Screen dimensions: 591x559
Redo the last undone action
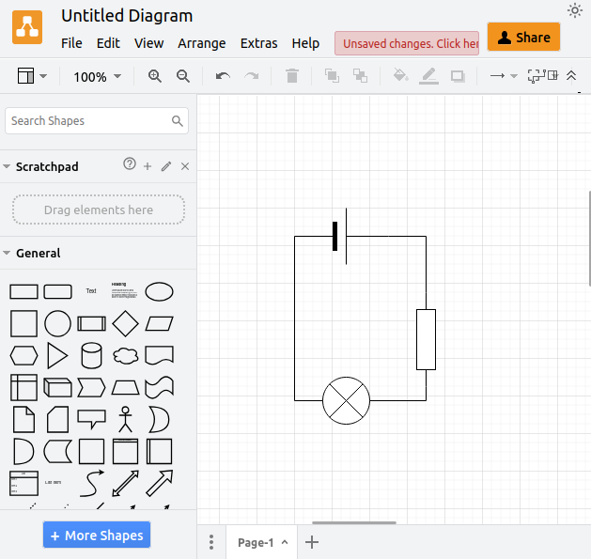pyautogui.click(x=252, y=76)
